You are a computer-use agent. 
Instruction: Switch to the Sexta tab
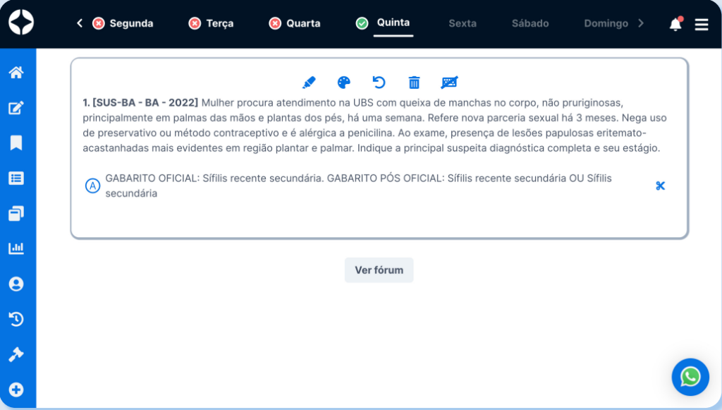463,23
